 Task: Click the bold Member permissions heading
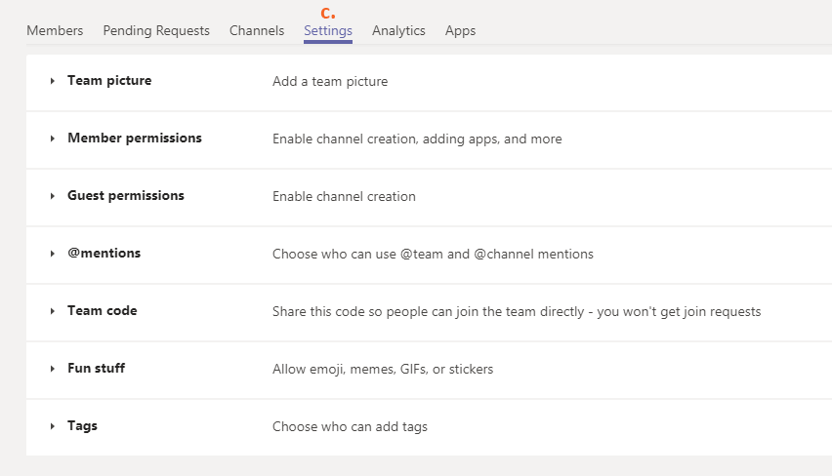(x=135, y=139)
